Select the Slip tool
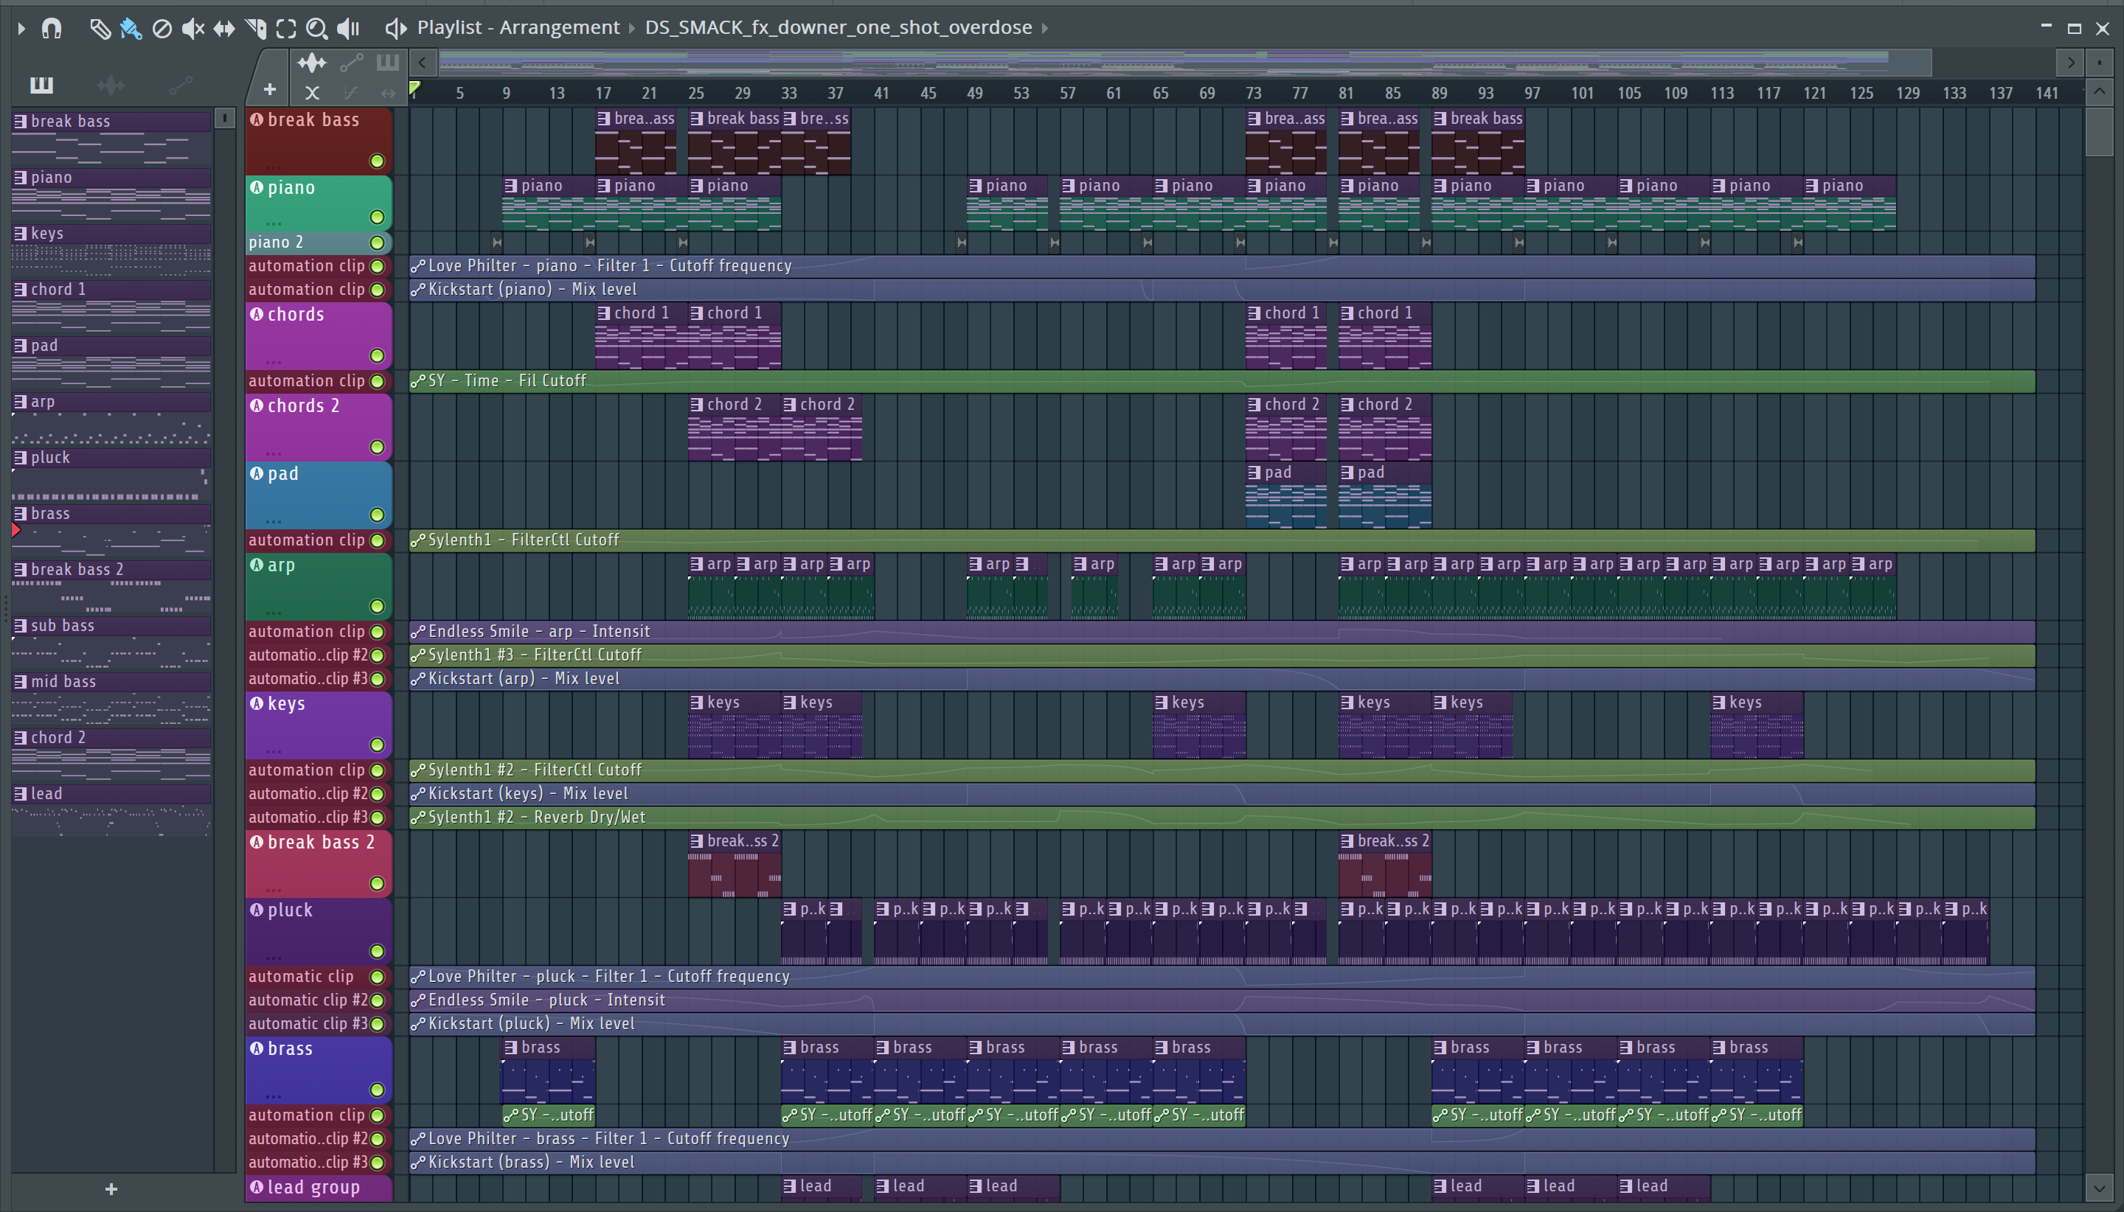 click(224, 28)
